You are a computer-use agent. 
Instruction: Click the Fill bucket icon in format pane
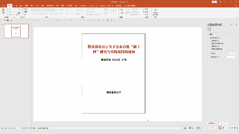click(209, 29)
